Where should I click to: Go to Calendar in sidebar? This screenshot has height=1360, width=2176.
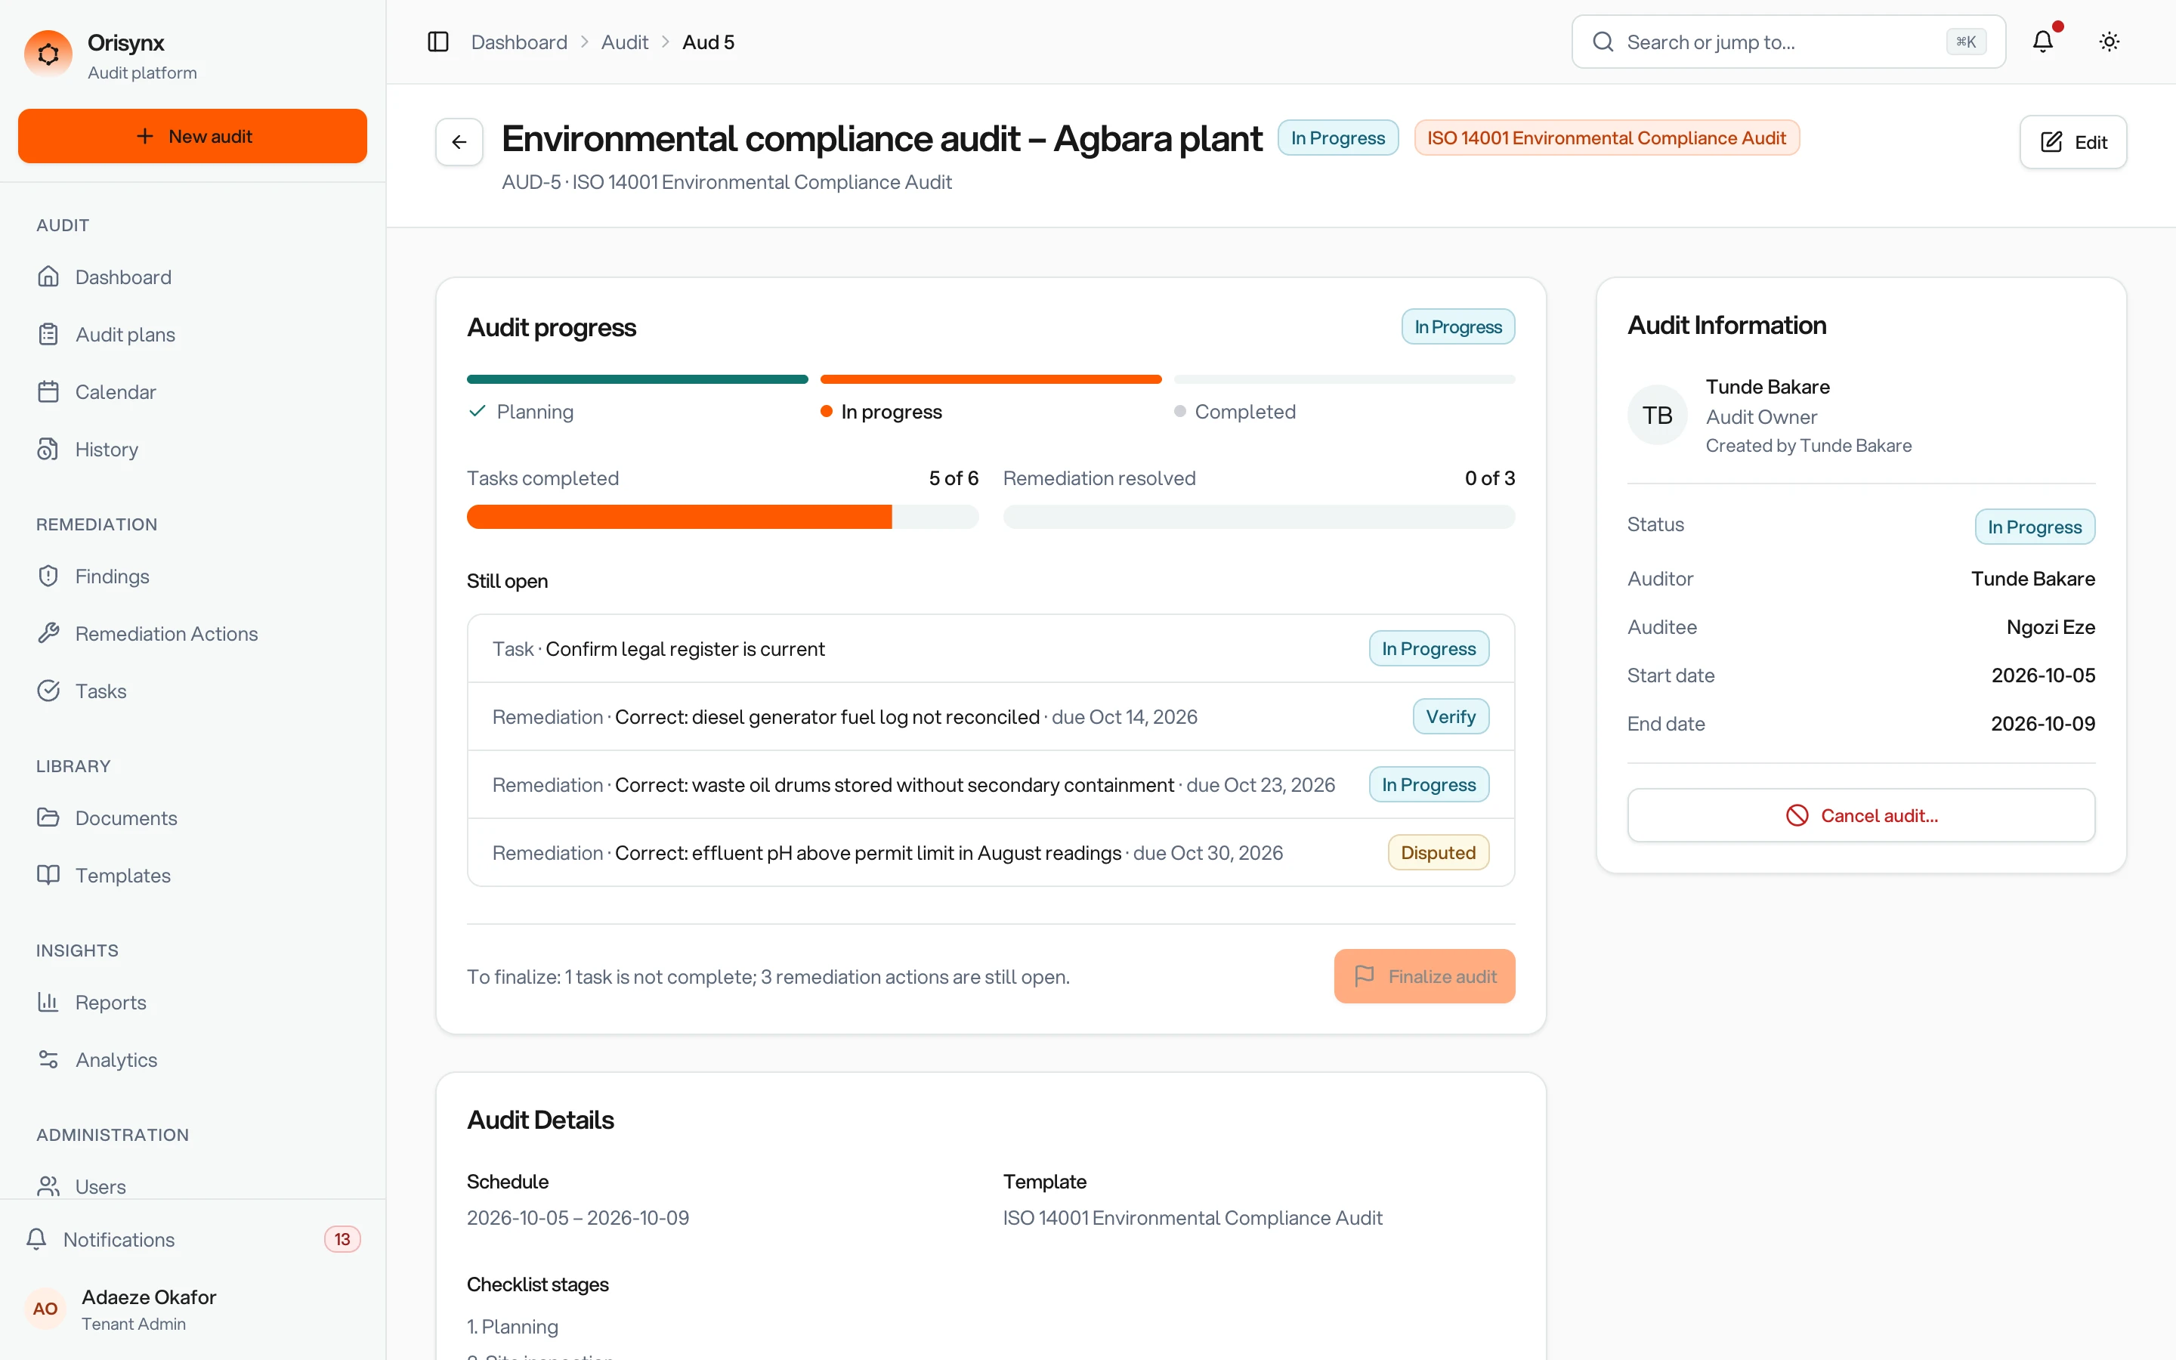coord(193,392)
